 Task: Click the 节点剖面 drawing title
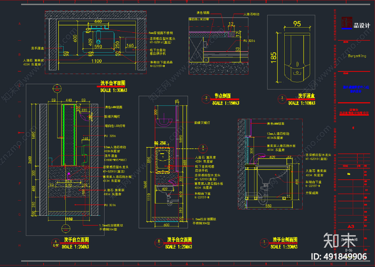223,96
